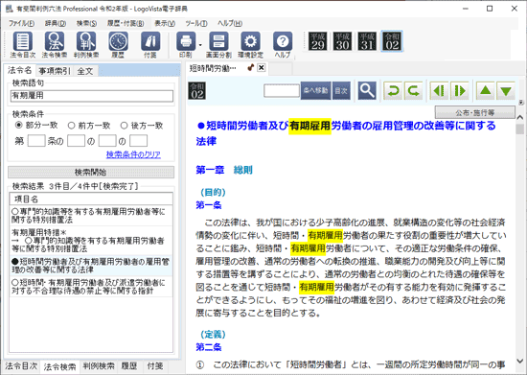Click the 印刷 printer icon
The height and width of the screenshot is (375, 527).
186,45
